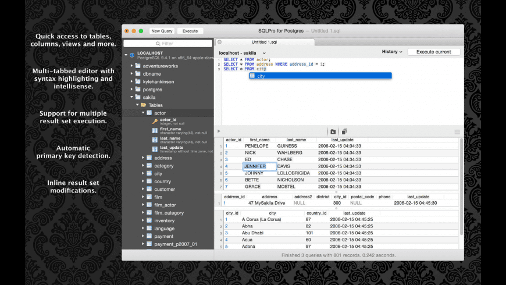This screenshot has width=506, height=285.
Task: Select the city autocomplete suggestion
Action: (x=320, y=76)
